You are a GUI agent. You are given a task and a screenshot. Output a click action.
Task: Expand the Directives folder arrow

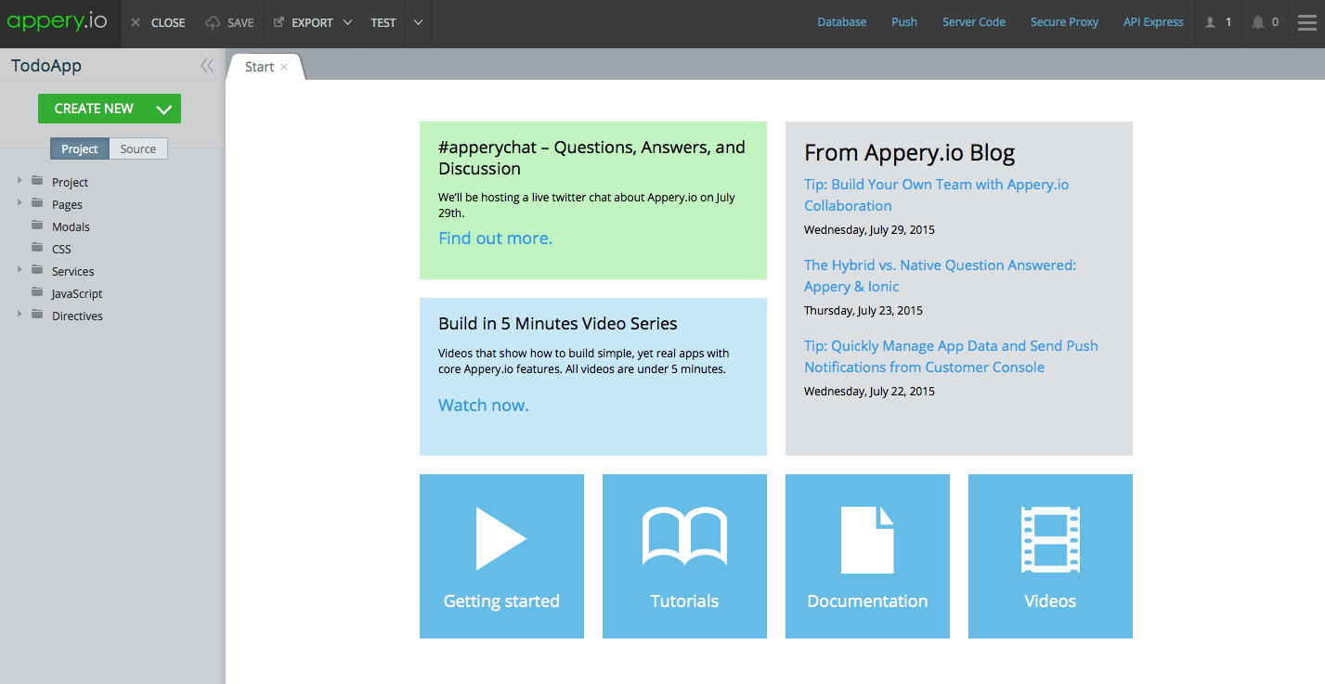coord(19,315)
